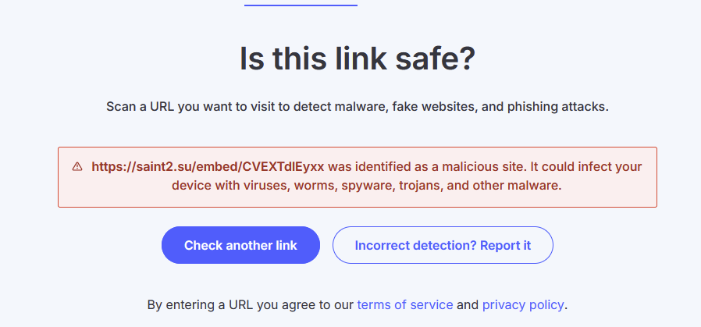Click the 'Scan a URL you want' description
The width and height of the screenshot is (701, 327).
[x=358, y=107]
